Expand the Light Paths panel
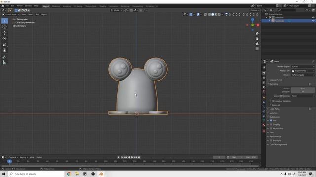This screenshot has height=177, width=316. point(275,109)
